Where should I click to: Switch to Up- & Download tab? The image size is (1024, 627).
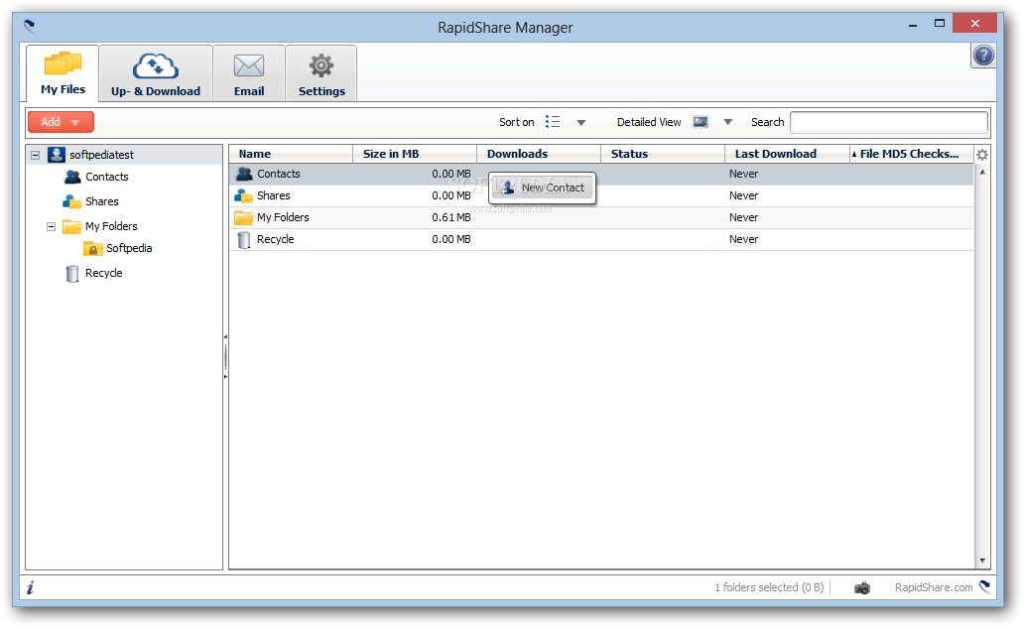click(156, 73)
